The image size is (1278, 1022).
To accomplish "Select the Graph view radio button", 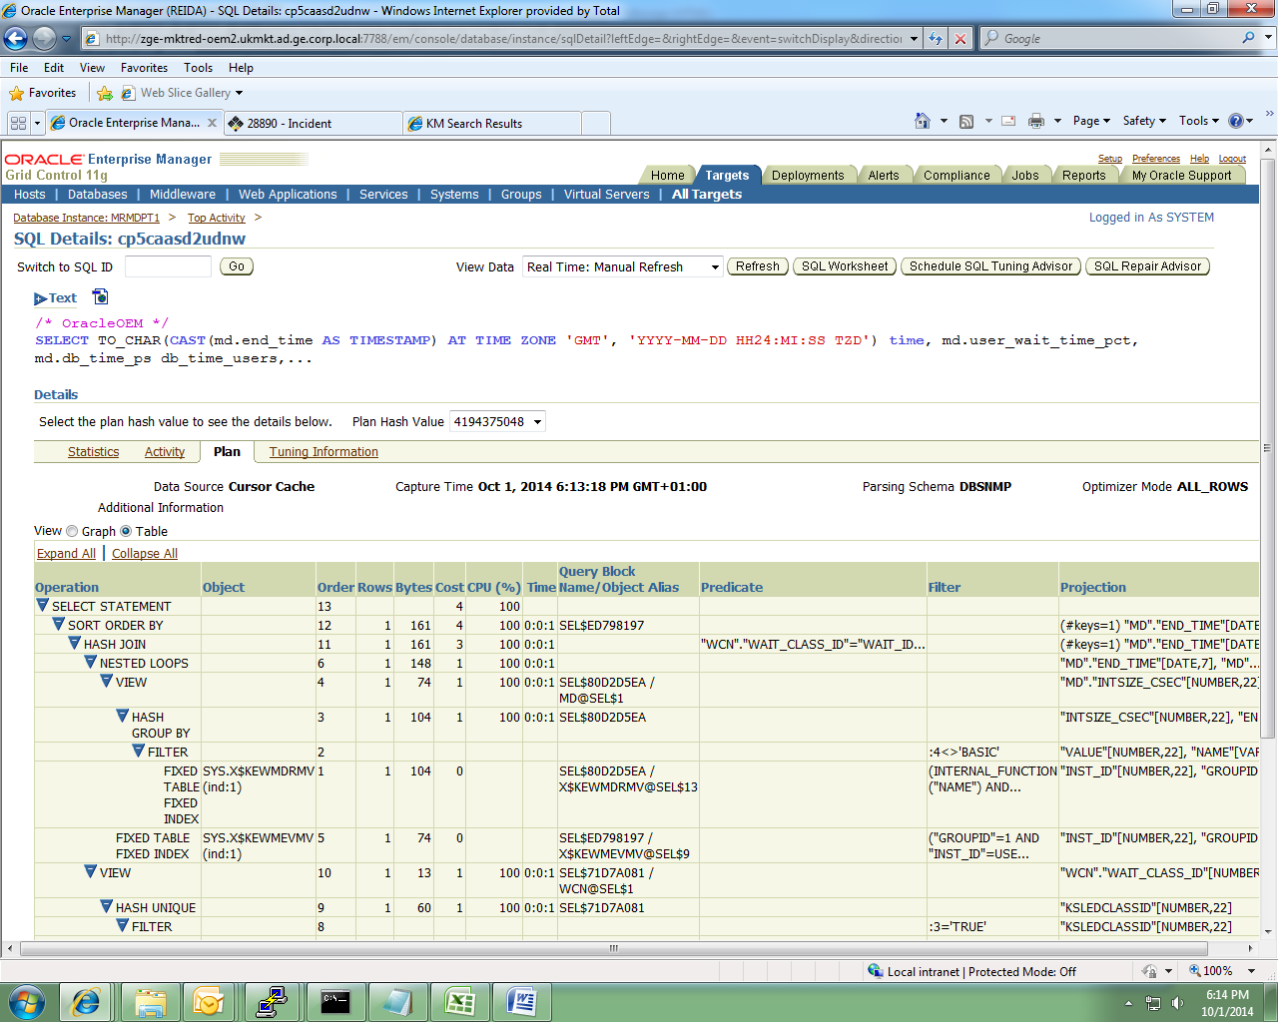I will 72,531.
